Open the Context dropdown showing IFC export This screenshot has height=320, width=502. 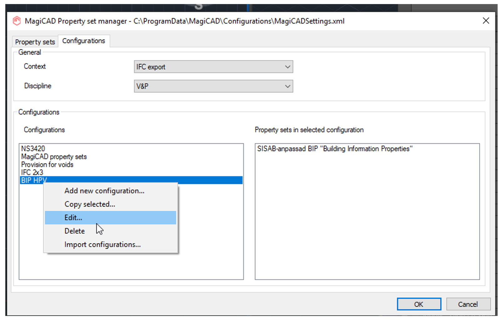click(x=213, y=67)
